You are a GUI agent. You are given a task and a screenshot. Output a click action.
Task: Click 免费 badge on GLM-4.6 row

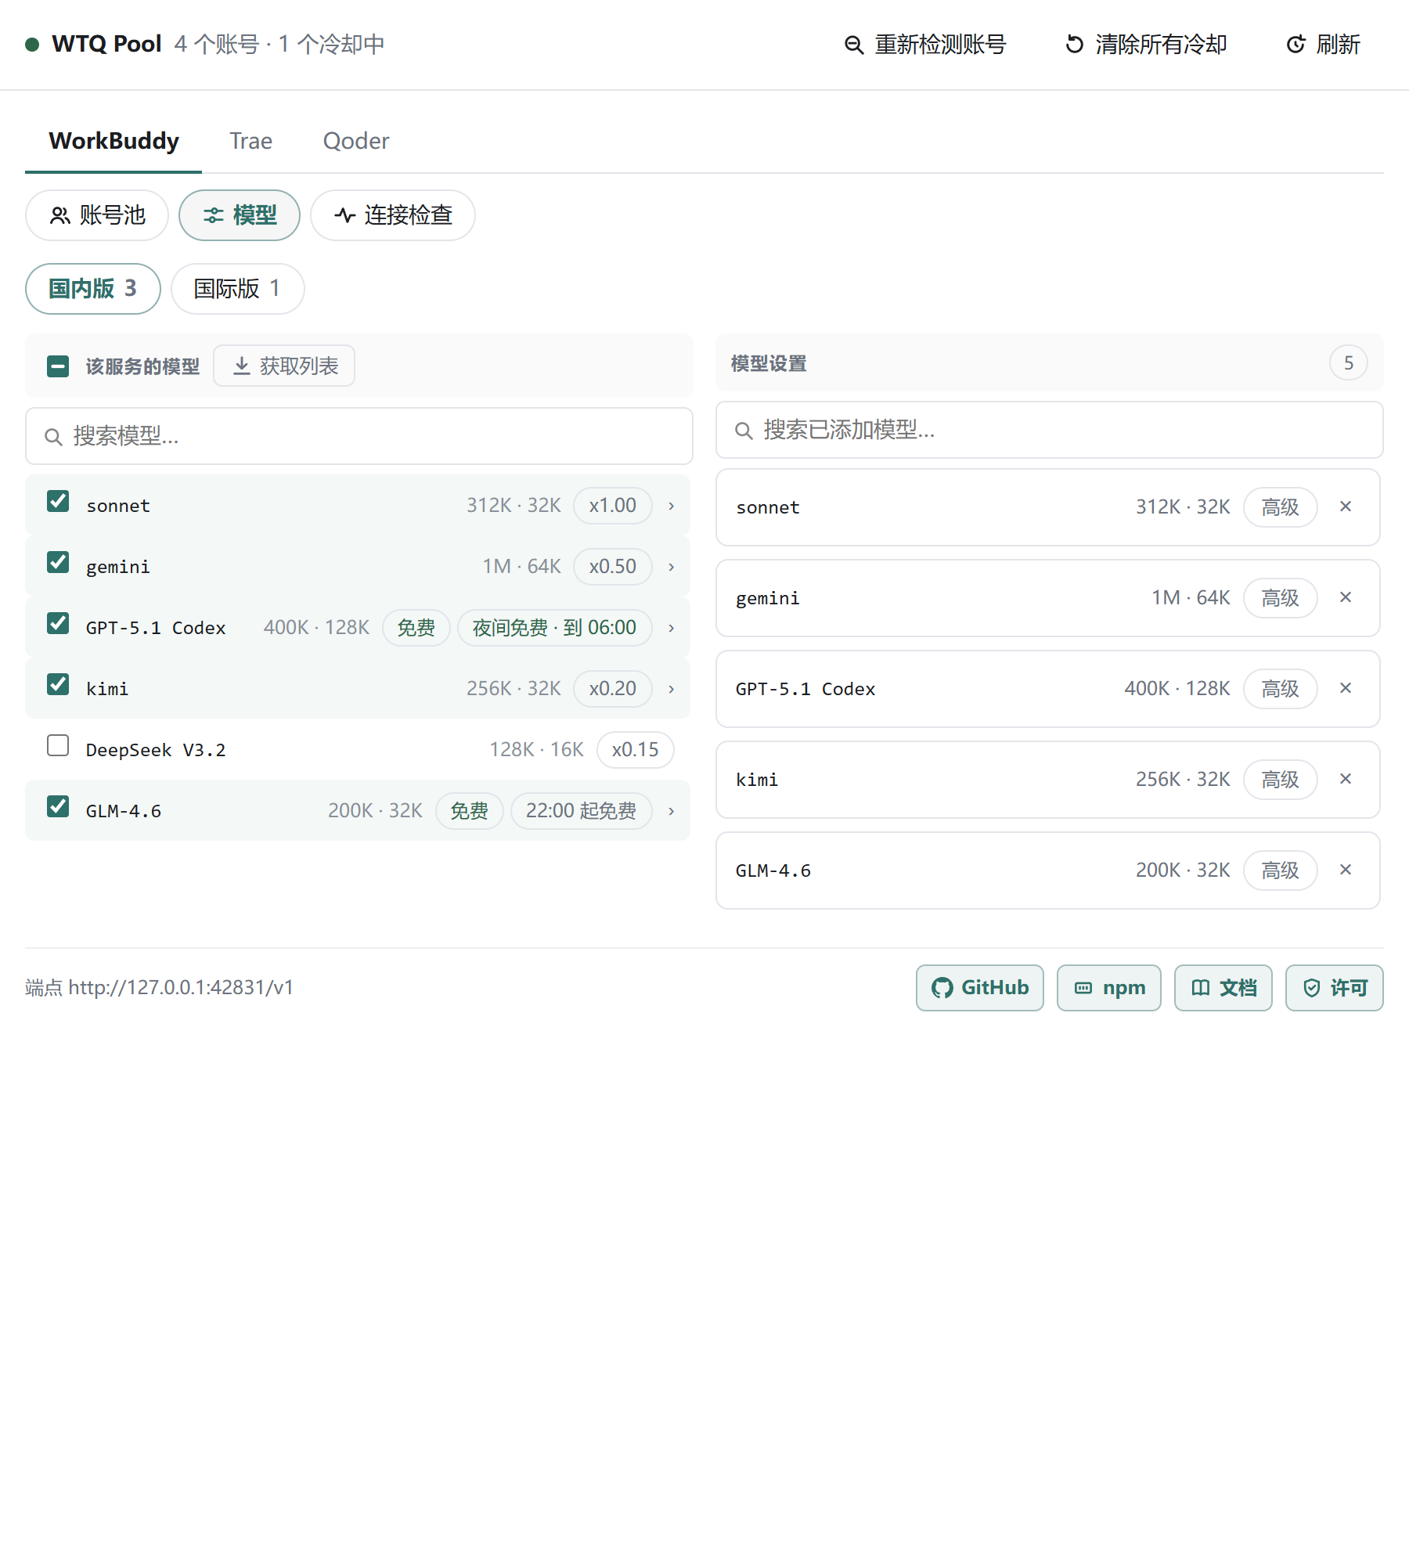point(470,811)
